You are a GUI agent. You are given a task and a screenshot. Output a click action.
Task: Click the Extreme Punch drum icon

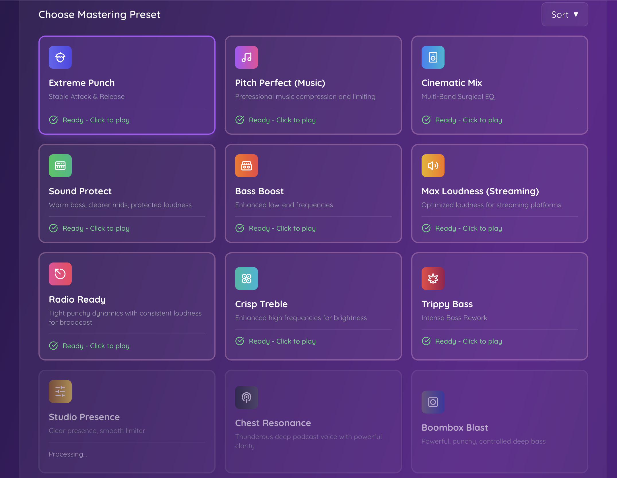60,57
